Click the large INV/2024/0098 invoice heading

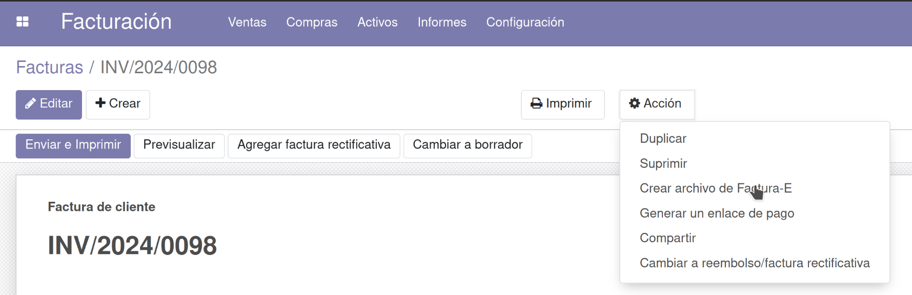click(132, 245)
